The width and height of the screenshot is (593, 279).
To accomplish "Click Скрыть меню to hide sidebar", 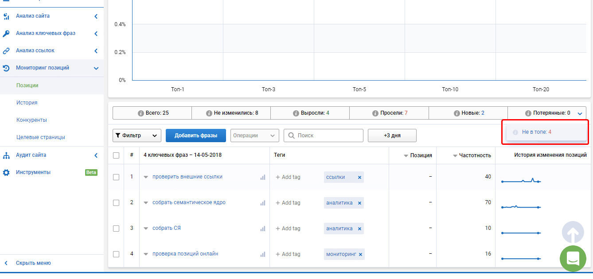I will point(33,263).
